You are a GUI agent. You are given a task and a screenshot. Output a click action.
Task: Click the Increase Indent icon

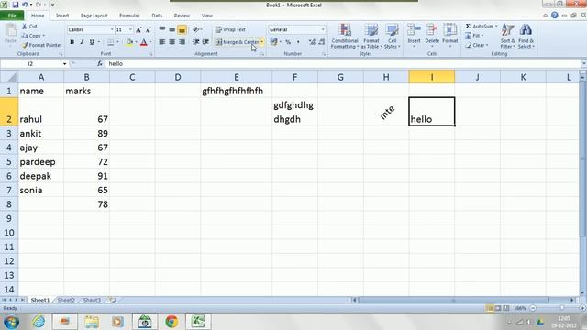205,42
